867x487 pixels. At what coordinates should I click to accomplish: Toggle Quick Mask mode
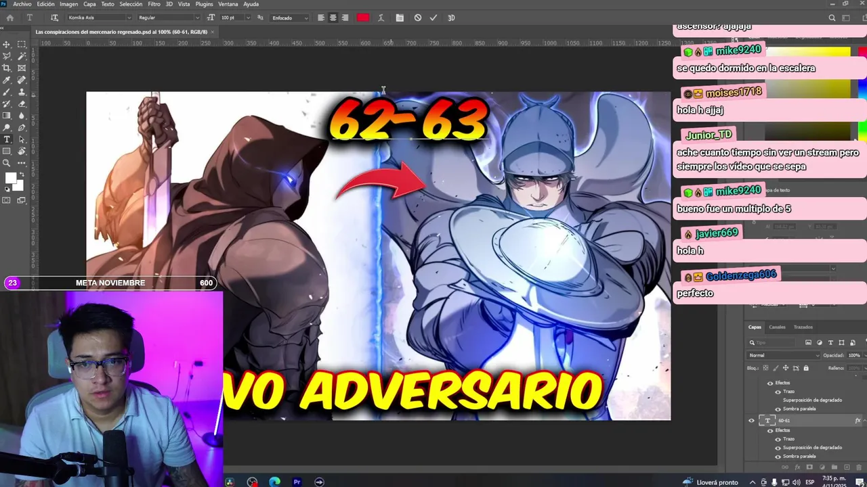pos(7,200)
